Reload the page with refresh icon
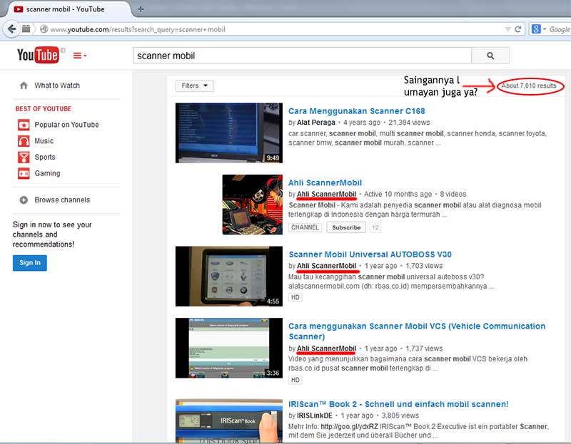This screenshot has width=571, height=444. click(518, 29)
